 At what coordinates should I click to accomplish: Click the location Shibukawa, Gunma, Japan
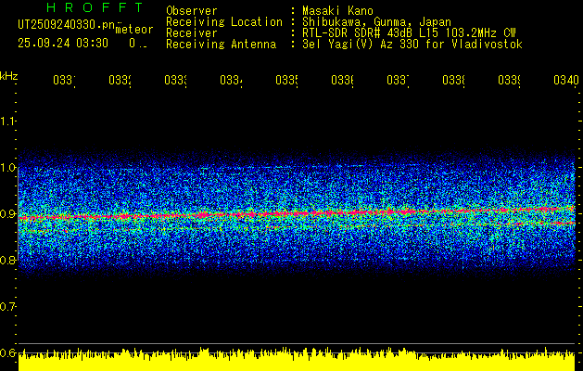[376, 22]
